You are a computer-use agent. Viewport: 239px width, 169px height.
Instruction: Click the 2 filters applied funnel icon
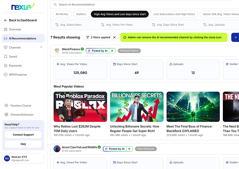click(88, 37)
